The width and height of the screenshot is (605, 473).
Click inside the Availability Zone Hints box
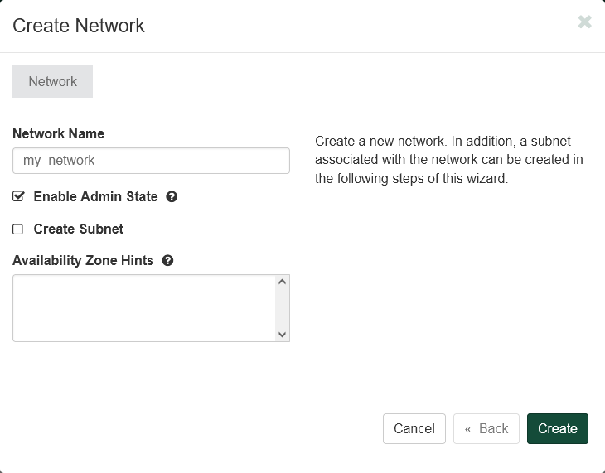tap(143, 308)
